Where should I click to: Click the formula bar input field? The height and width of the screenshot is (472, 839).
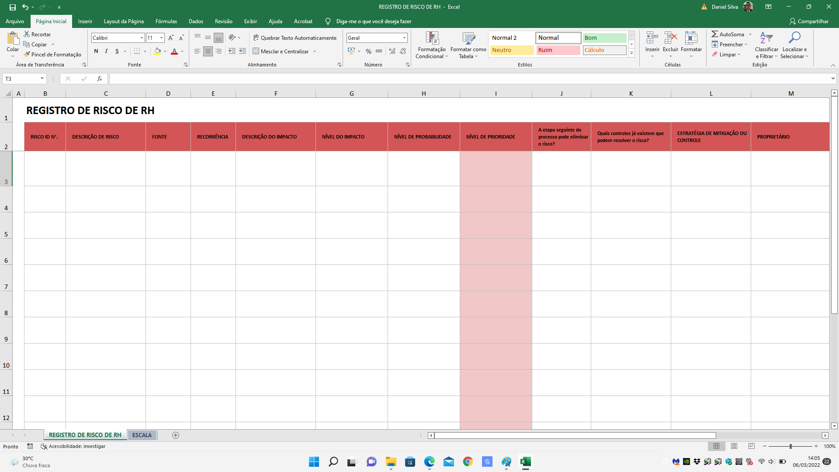(x=468, y=79)
